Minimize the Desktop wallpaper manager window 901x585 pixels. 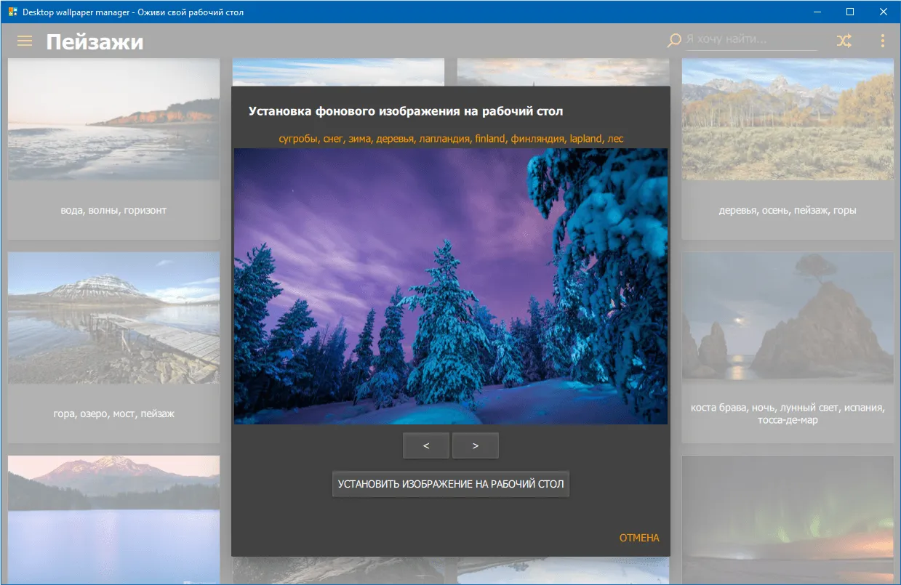817,12
